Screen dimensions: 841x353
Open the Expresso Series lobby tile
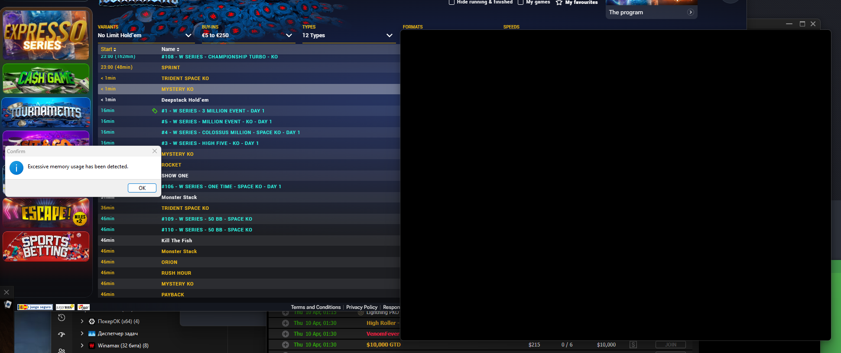pos(46,35)
